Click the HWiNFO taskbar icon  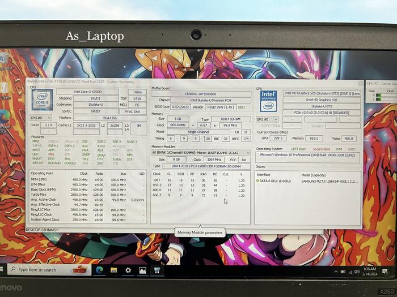click(157, 270)
